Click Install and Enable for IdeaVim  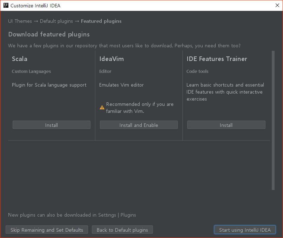pos(139,125)
